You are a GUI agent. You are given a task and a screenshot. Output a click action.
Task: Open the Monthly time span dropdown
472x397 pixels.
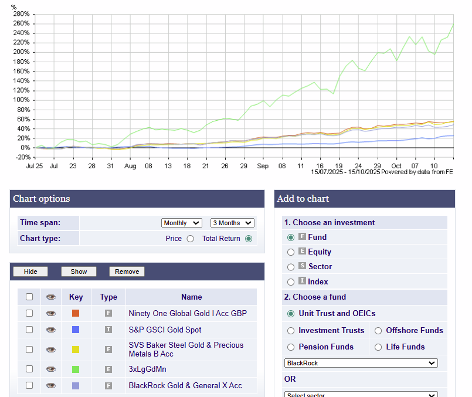point(181,223)
